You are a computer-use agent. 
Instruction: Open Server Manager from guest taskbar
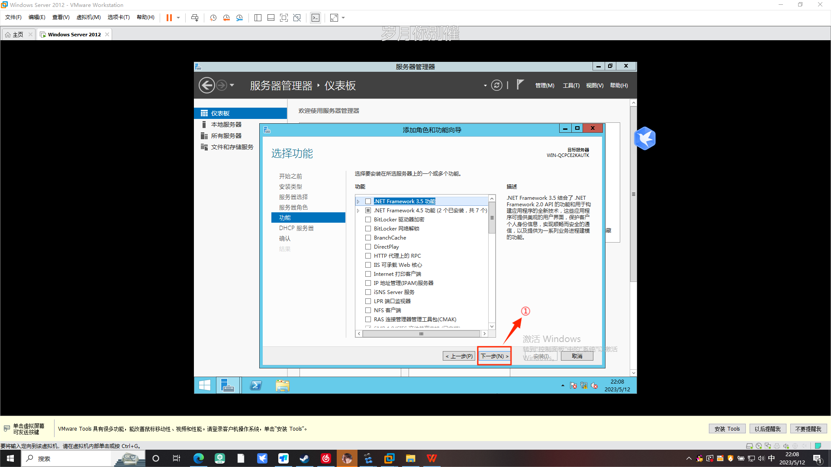[x=228, y=385]
